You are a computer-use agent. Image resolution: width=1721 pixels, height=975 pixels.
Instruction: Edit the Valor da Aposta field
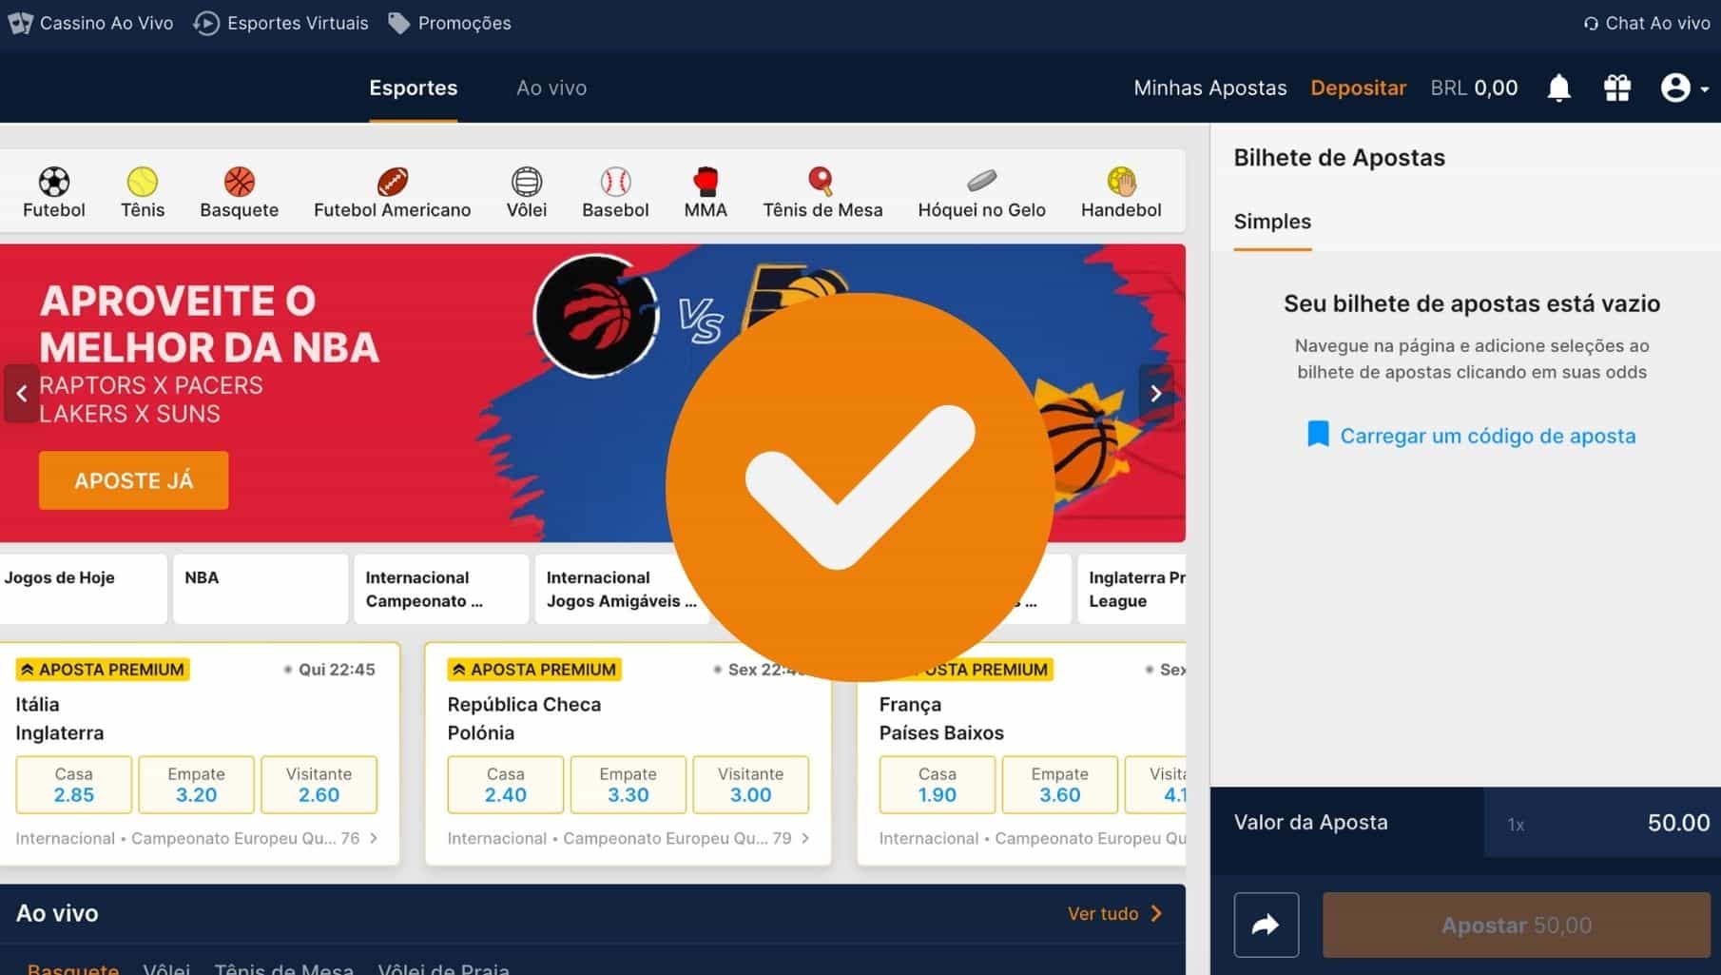tap(1602, 823)
